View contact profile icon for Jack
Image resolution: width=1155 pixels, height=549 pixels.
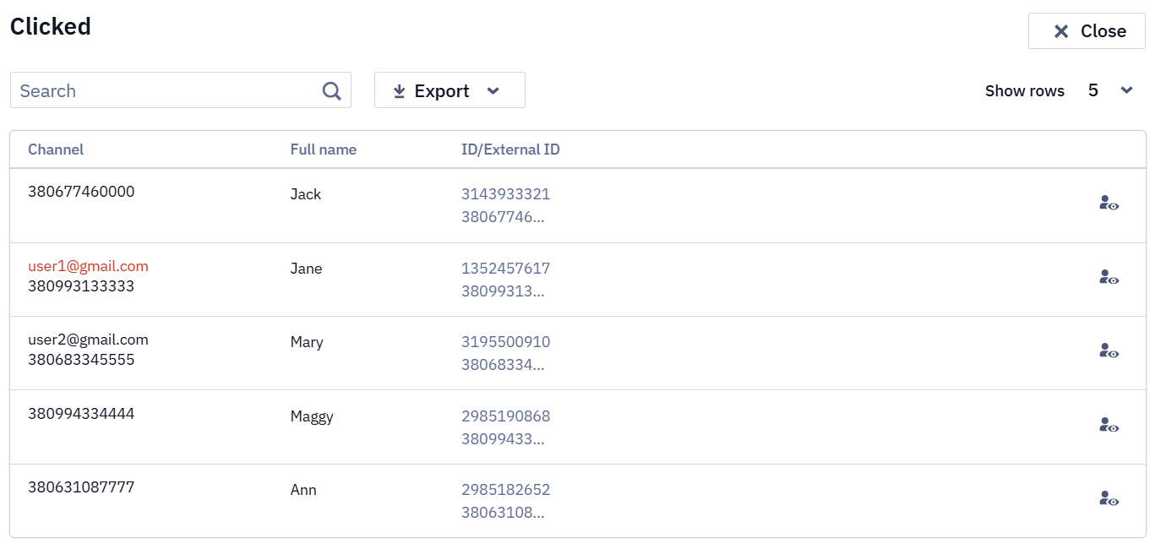1109,203
